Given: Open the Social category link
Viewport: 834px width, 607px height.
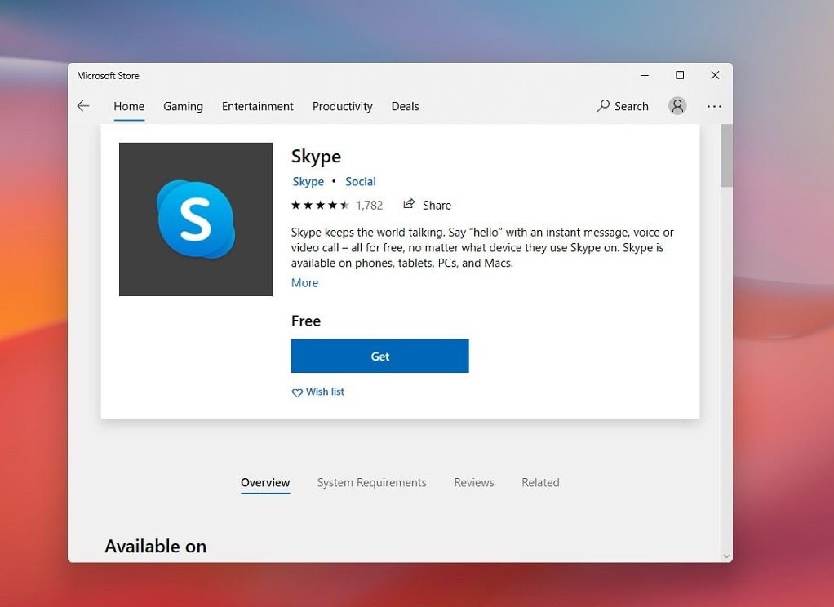Looking at the screenshot, I should (x=361, y=181).
